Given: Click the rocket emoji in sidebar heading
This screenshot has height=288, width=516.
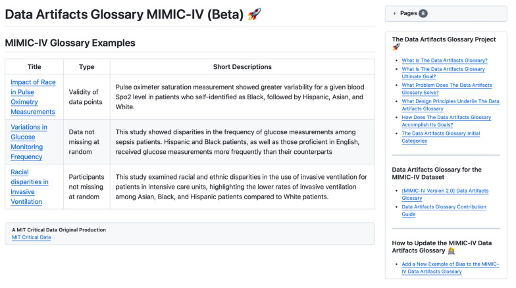Looking at the screenshot, I should tap(396, 47).
